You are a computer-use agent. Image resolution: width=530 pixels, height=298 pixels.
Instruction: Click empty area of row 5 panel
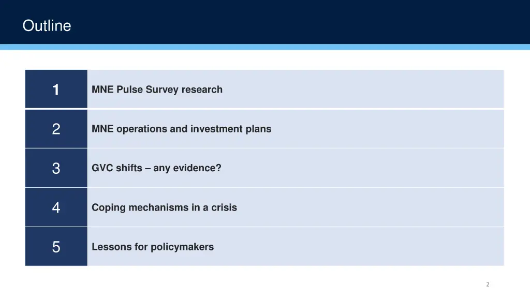(x=359, y=247)
